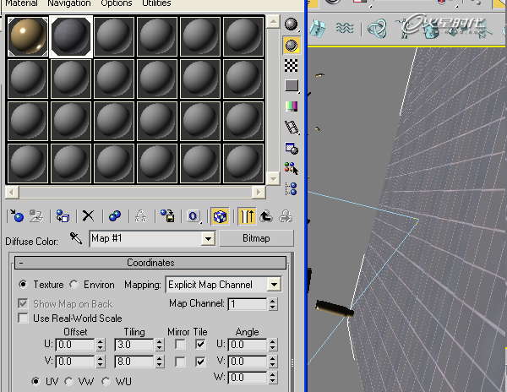The height and width of the screenshot is (392, 507).
Task: Click the U Tiling spinner arrows
Action: [160, 345]
